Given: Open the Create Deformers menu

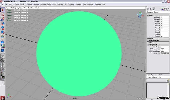Looking at the screenshot, I should pyautogui.click(x=58, y=4).
